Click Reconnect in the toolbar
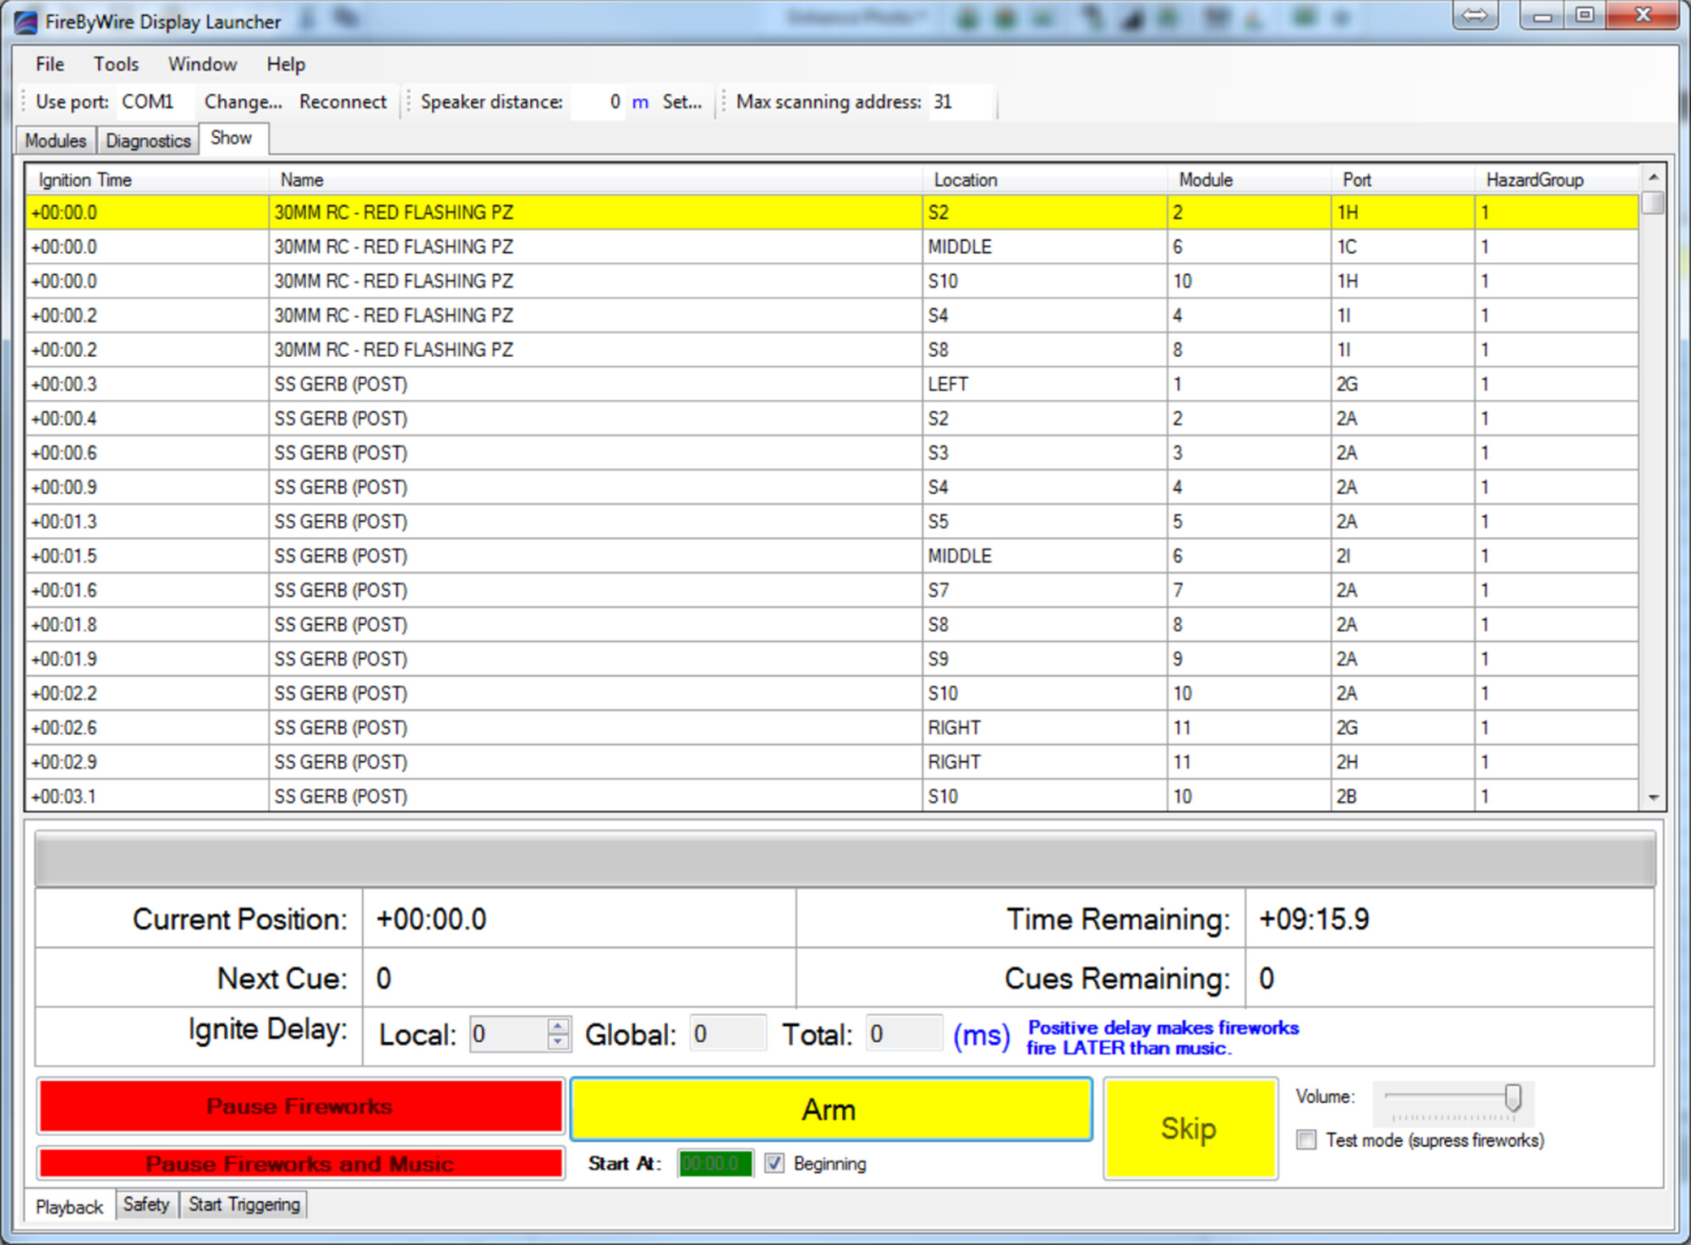This screenshot has height=1245, width=1691. 342,101
